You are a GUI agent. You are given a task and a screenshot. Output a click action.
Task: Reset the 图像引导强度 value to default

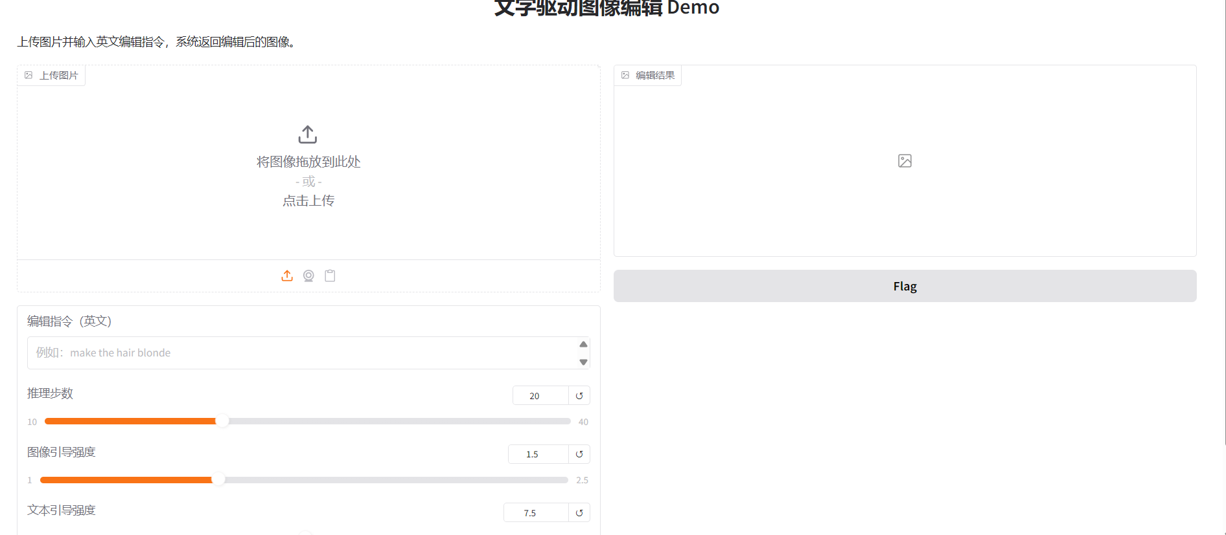579,454
